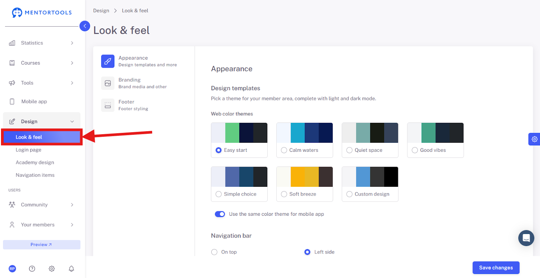Click the Appearance rocket icon
Viewport: 540px width, 278px height.
tap(108, 61)
